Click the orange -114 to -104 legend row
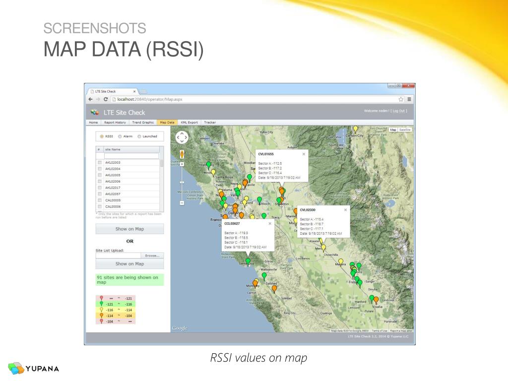The image size is (508, 381). [115, 316]
